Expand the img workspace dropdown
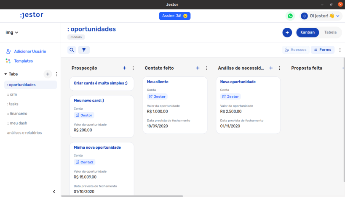Viewport: 345px width, 197px height. [x=12, y=32]
